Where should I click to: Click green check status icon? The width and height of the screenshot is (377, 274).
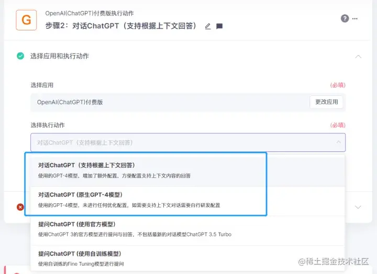click(x=20, y=56)
